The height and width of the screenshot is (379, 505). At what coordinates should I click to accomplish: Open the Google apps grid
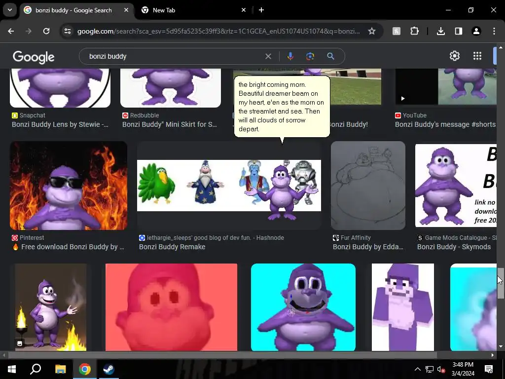tap(477, 56)
